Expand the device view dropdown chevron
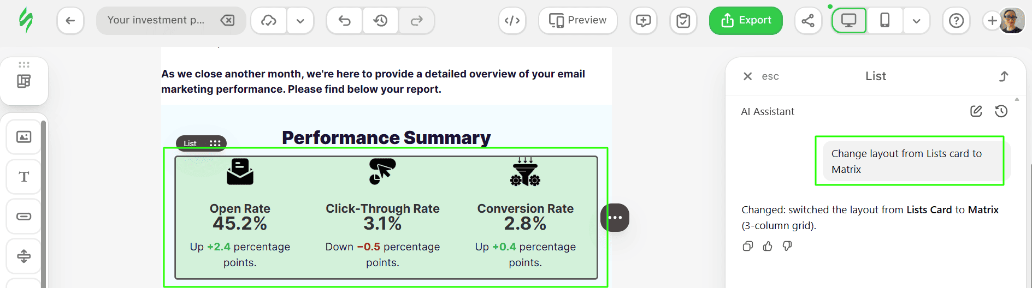This screenshot has height=288, width=1032. point(917,21)
